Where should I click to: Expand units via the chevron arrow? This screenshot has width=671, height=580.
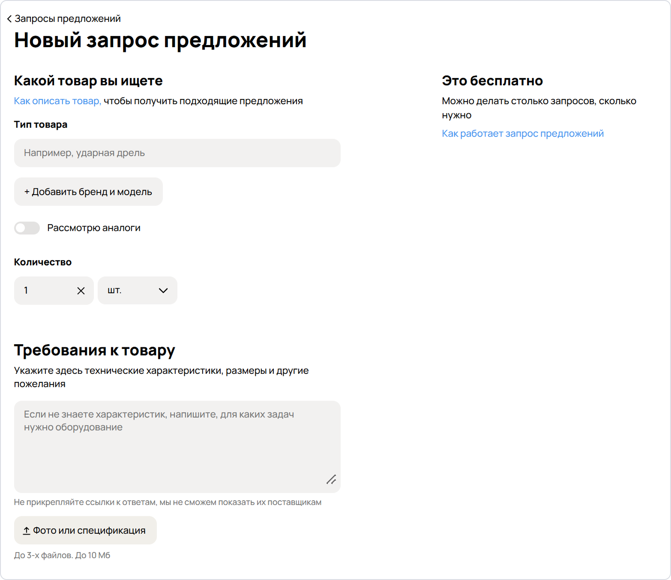163,291
